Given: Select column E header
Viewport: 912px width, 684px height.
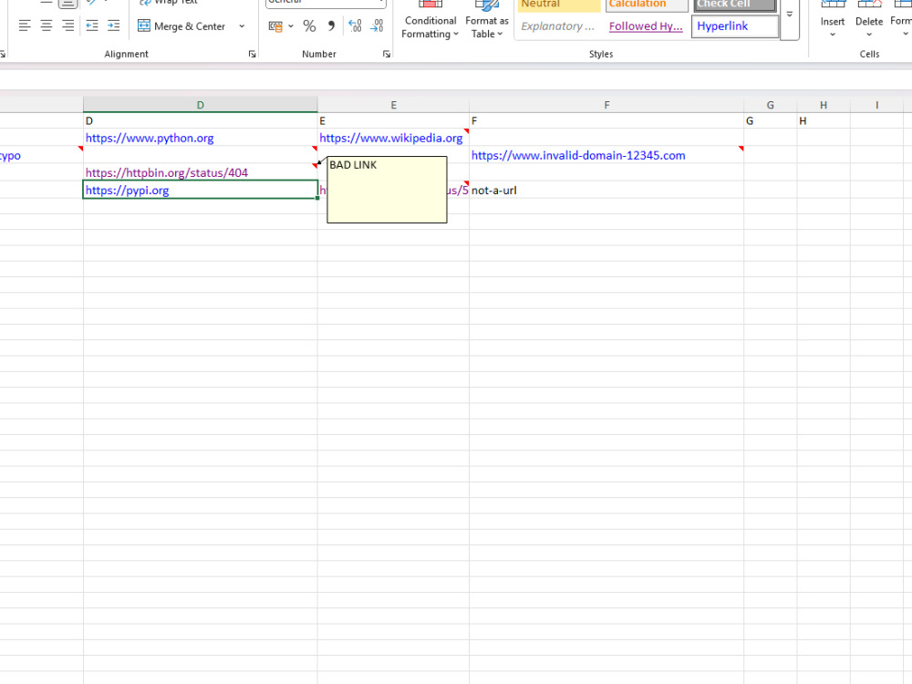Looking at the screenshot, I should tap(393, 105).
